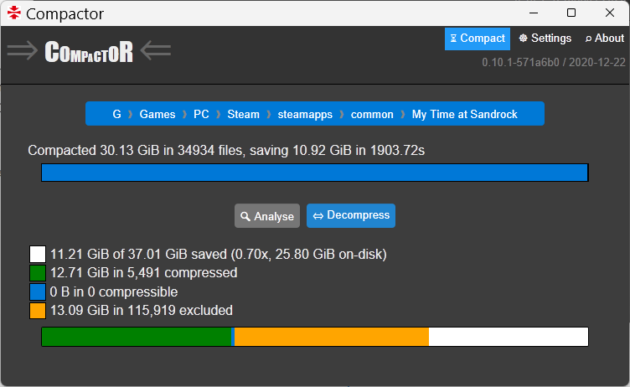Open the Compact tab

(x=477, y=39)
